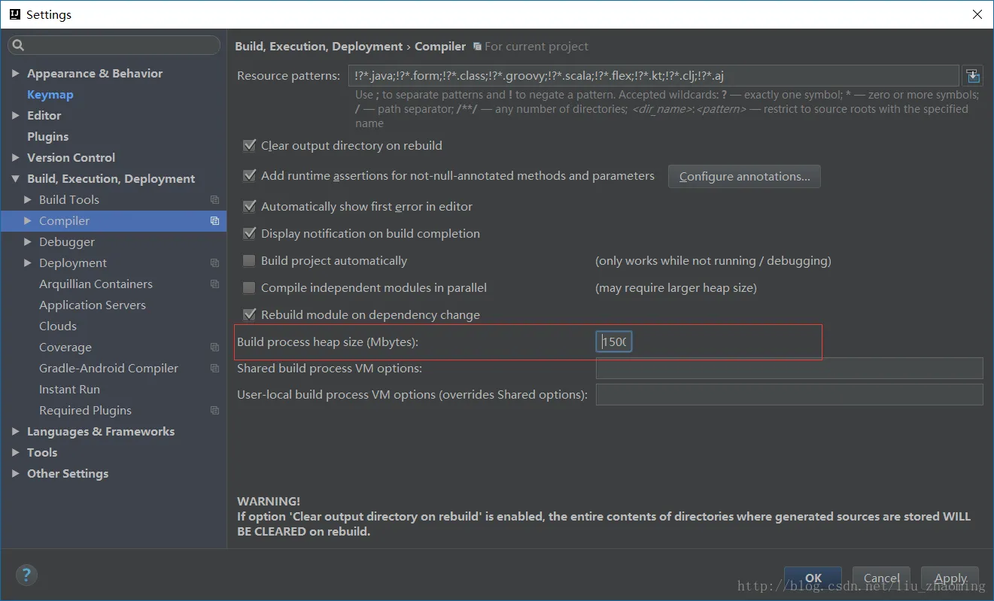
Task: Expand the Other Settings node arrow
Action: pos(16,474)
